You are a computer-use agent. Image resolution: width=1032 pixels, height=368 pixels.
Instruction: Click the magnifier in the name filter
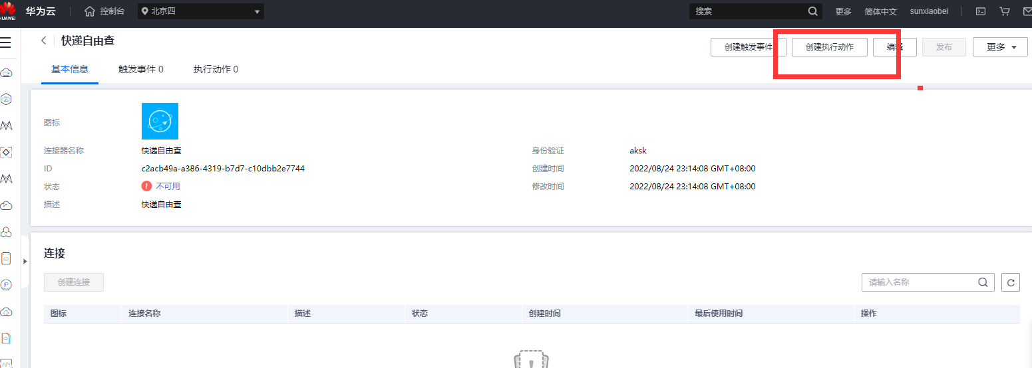983,282
